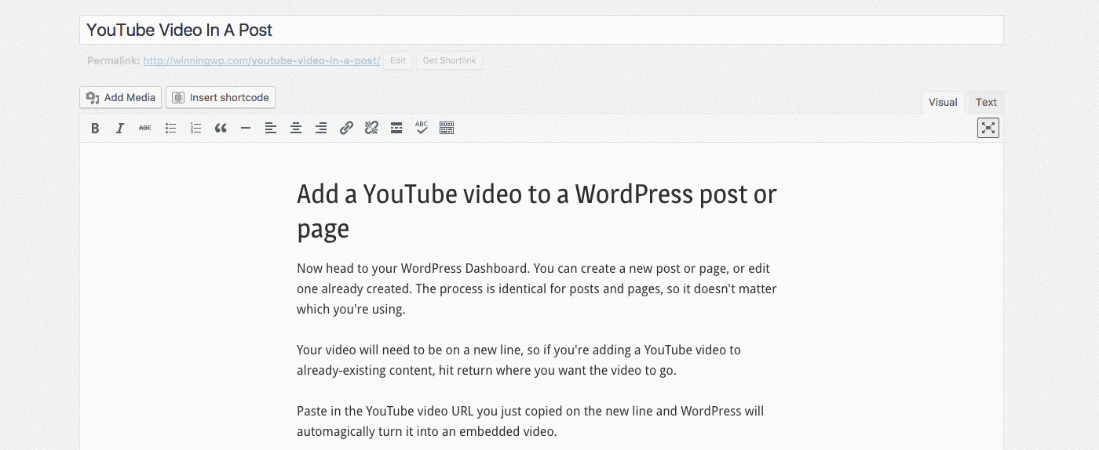
Task: Insert or edit link
Action: [x=346, y=129]
